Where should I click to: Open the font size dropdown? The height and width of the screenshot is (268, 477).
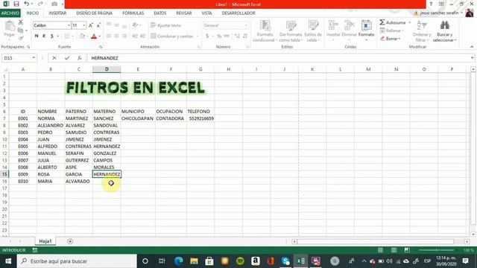pyautogui.click(x=84, y=25)
